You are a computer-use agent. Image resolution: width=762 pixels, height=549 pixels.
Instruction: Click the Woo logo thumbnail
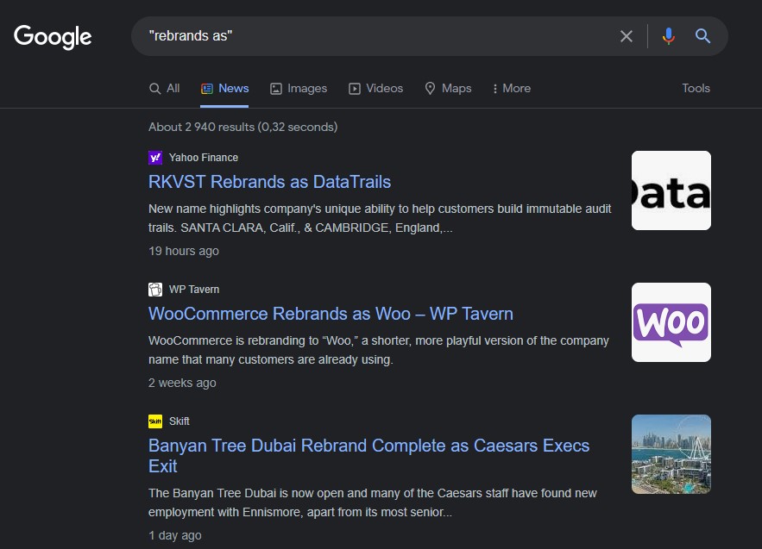671,322
